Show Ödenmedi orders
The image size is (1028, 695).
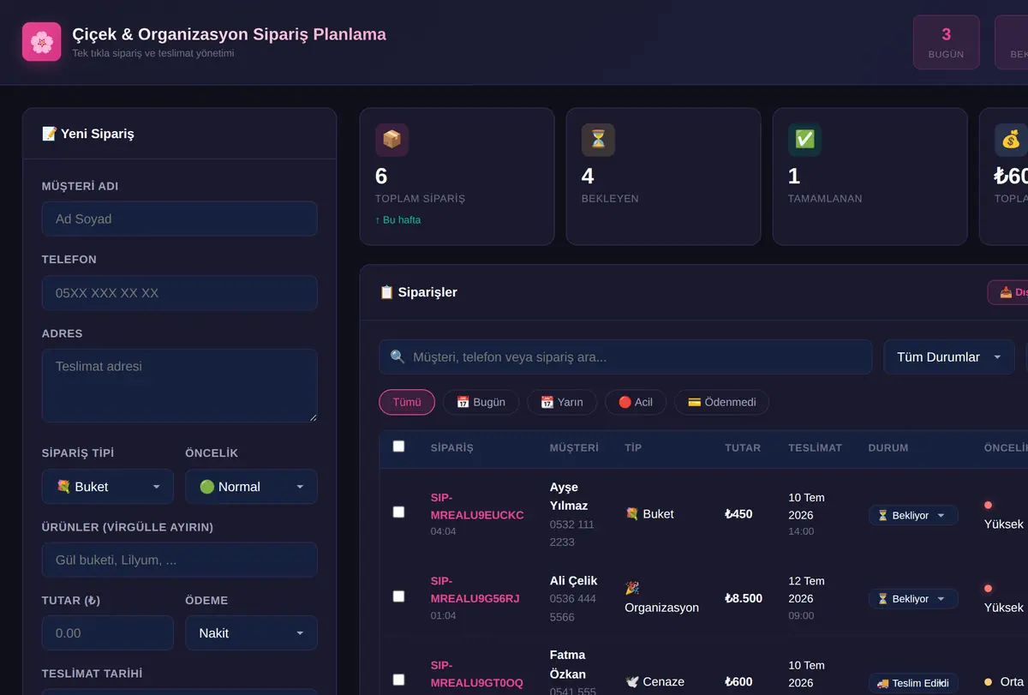(x=721, y=402)
